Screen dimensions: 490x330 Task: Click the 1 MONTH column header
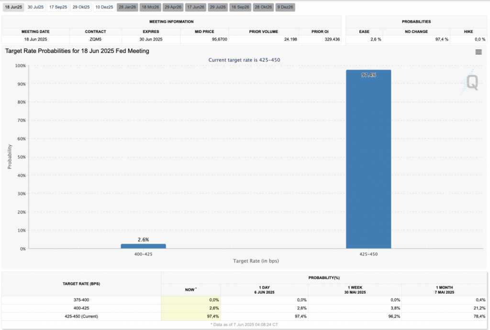pyautogui.click(x=445, y=288)
